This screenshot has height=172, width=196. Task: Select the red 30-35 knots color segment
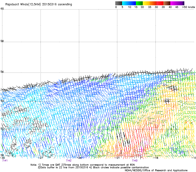[x=160, y=3]
